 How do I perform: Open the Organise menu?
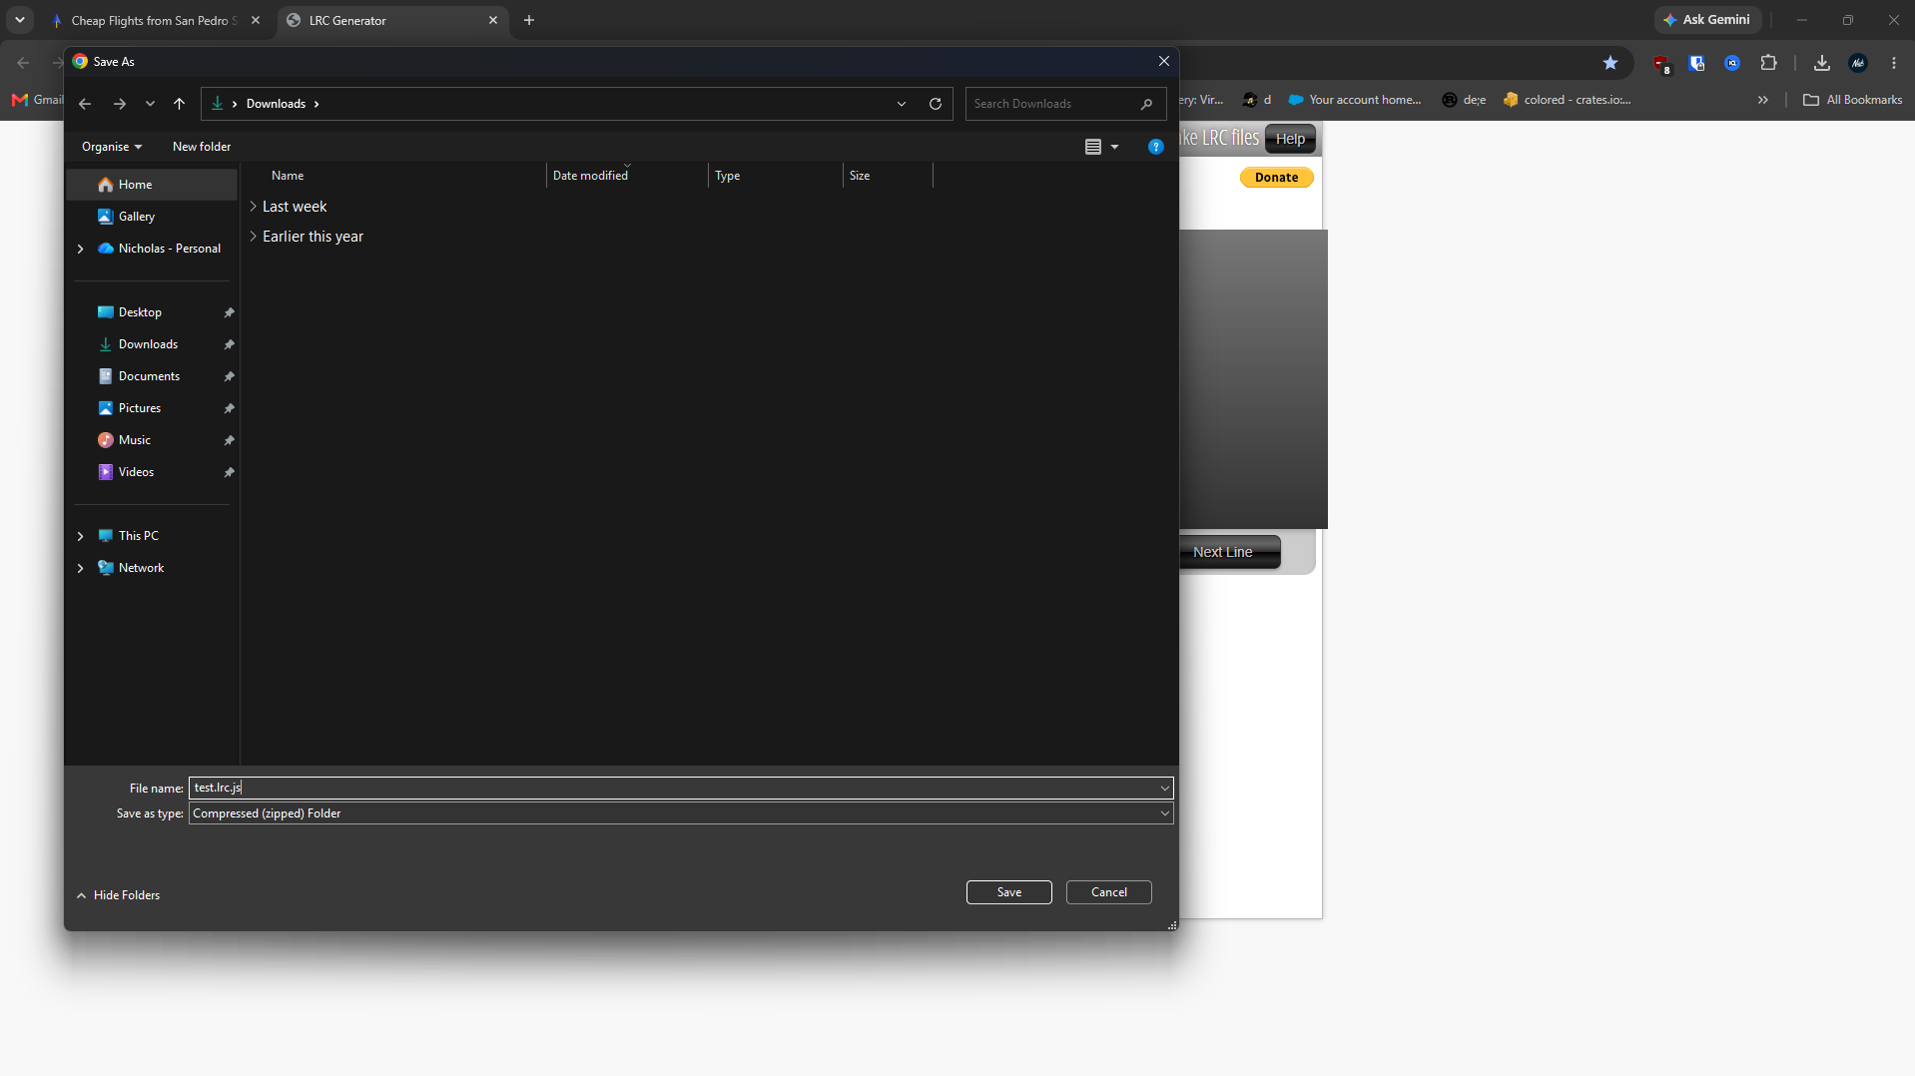pyautogui.click(x=112, y=147)
